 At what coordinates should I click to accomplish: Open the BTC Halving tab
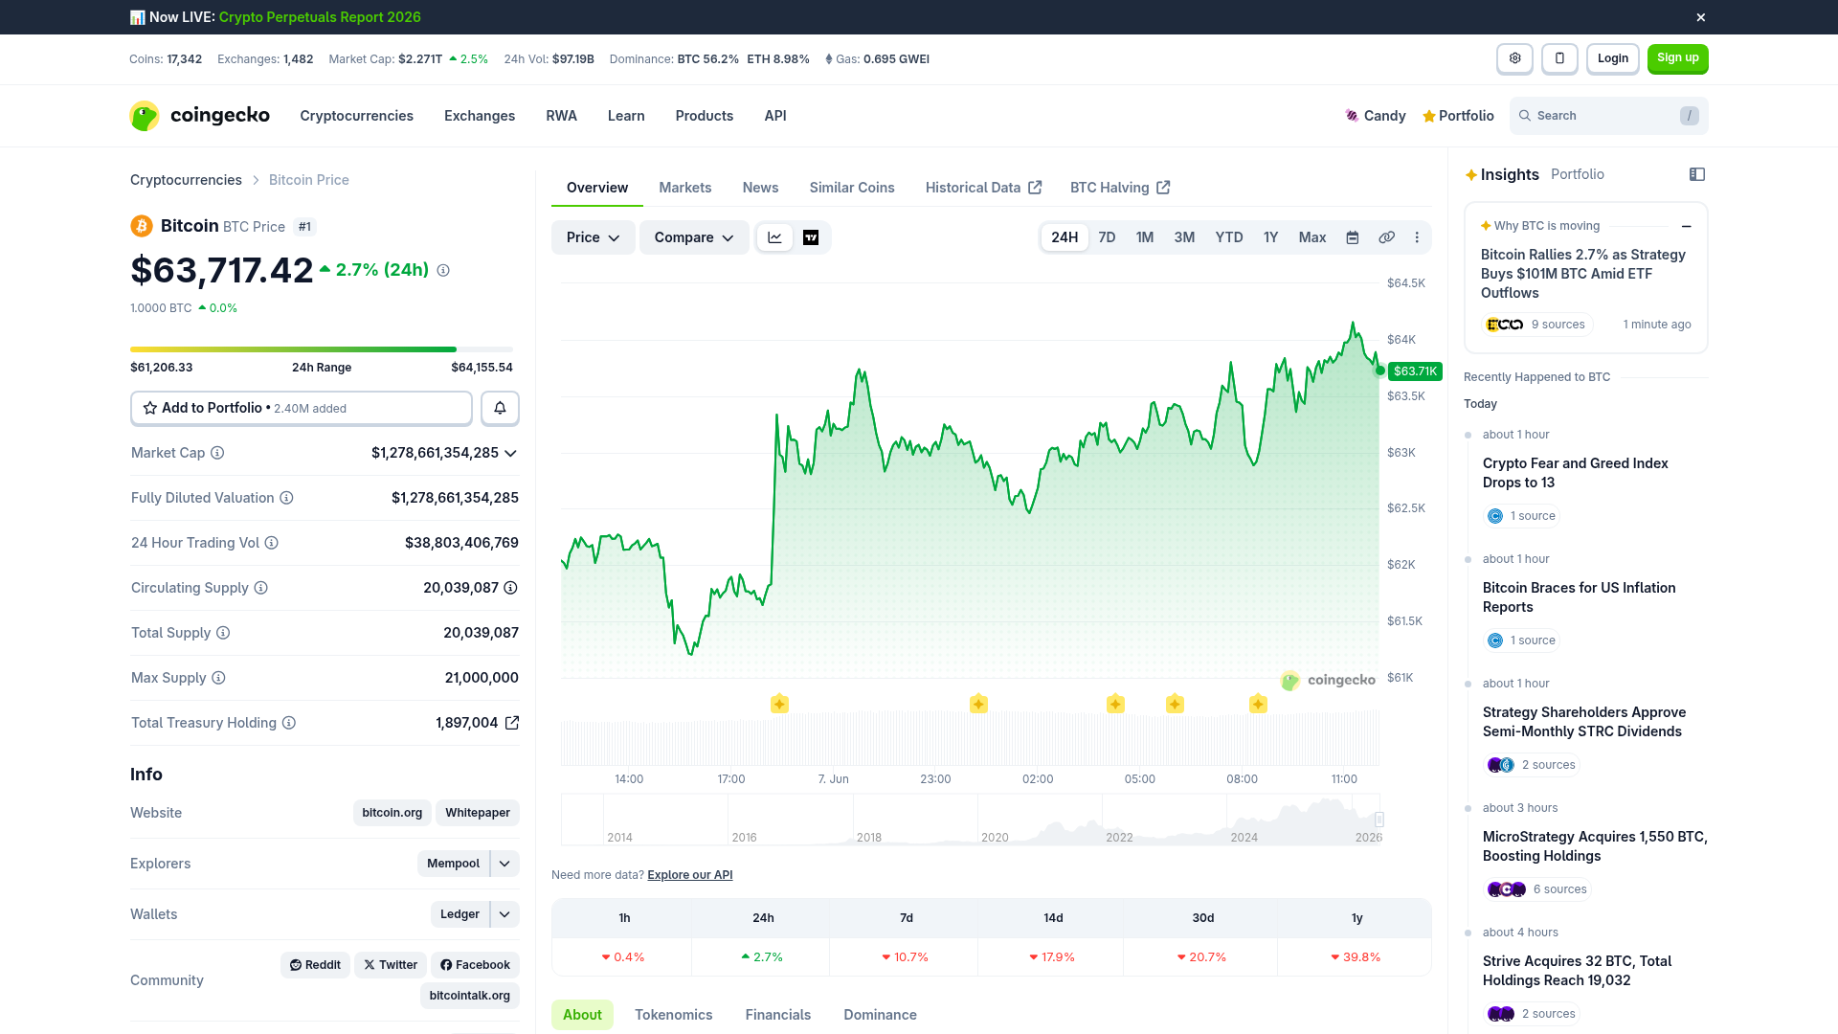click(1120, 188)
